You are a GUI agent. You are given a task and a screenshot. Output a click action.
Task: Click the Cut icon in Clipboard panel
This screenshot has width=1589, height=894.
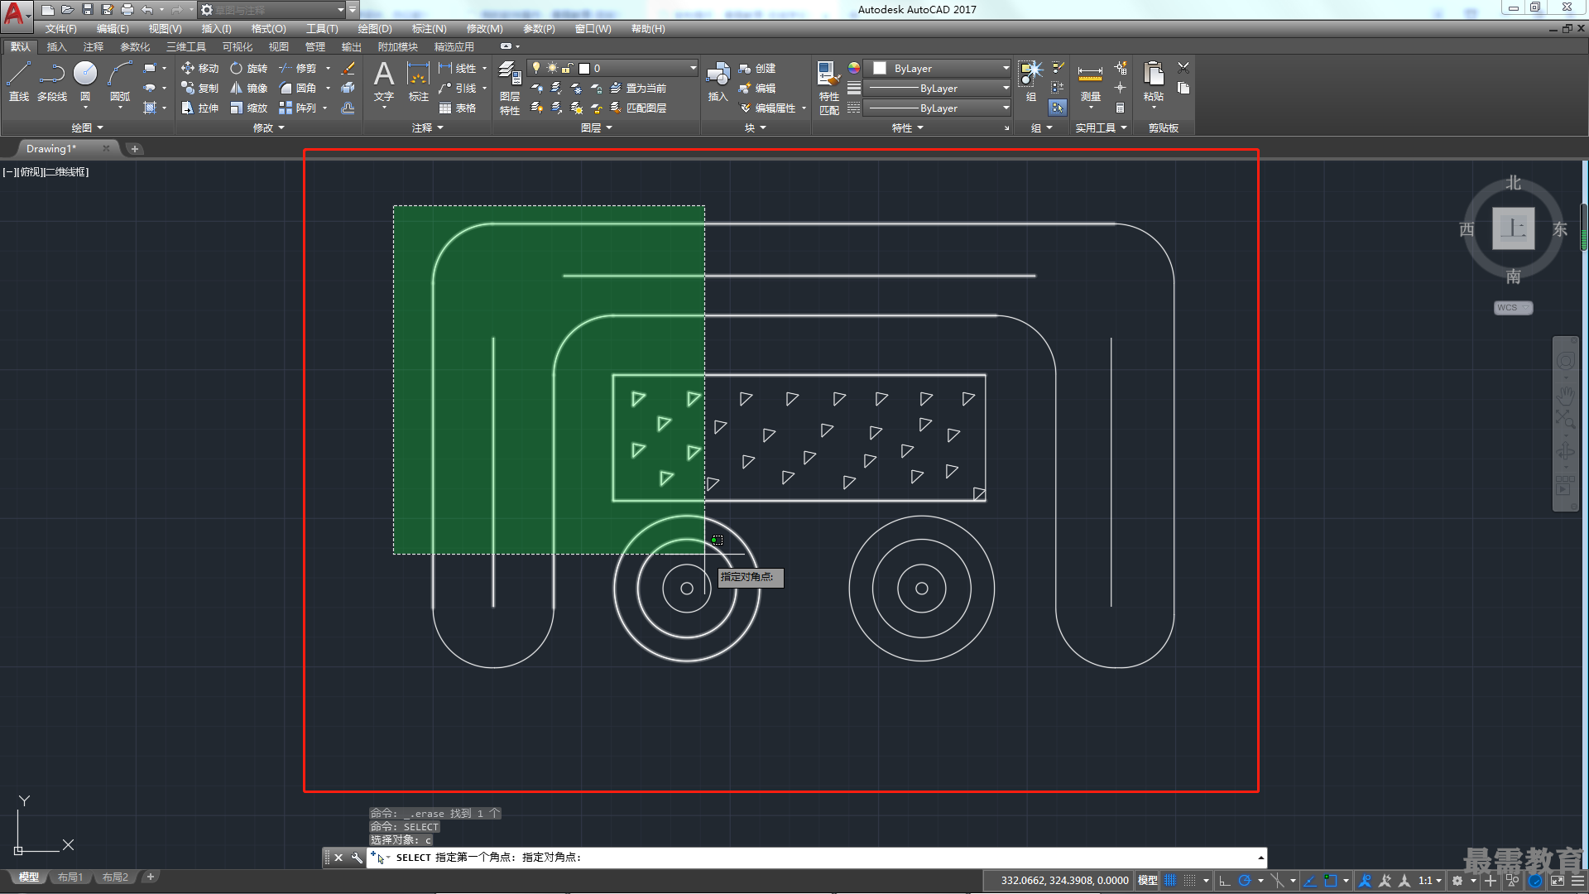pos(1183,68)
